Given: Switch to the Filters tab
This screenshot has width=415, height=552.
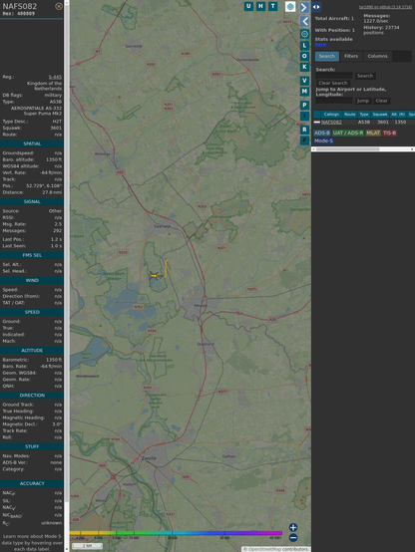Looking at the screenshot, I should pyautogui.click(x=351, y=56).
